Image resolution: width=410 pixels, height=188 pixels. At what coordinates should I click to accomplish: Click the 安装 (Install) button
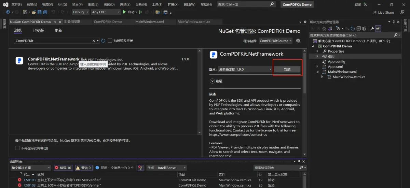pos(287,69)
